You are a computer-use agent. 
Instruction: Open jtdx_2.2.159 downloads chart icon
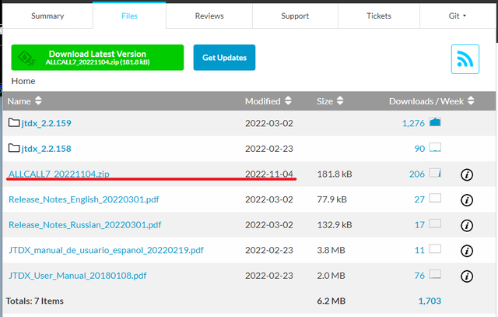(x=435, y=122)
